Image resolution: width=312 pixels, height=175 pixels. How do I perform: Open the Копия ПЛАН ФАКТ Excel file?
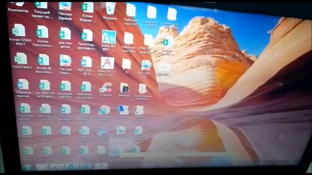coord(20,35)
